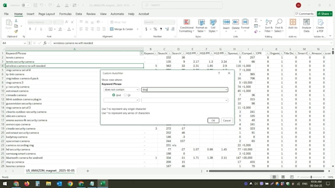Open dialog help question mark

[x=219, y=73]
